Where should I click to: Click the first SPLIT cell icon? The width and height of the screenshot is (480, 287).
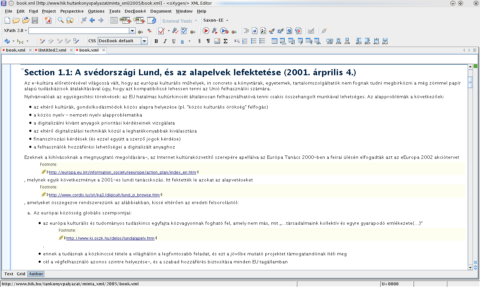pyautogui.click(x=359, y=41)
